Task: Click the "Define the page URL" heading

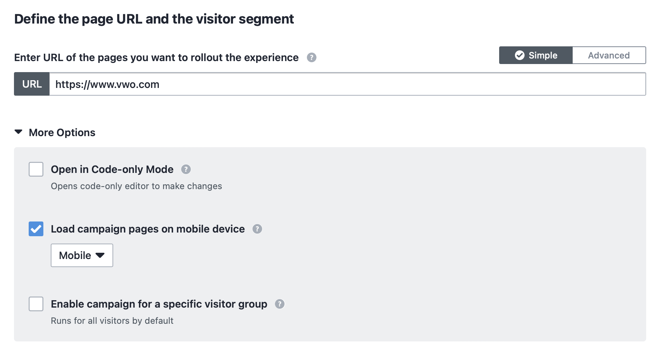Action: pyautogui.click(x=154, y=19)
